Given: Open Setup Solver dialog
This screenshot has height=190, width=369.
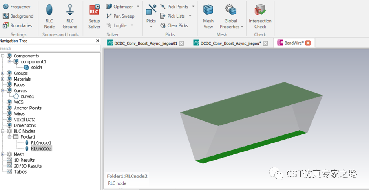Looking at the screenshot, I should (x=94, y=17).
